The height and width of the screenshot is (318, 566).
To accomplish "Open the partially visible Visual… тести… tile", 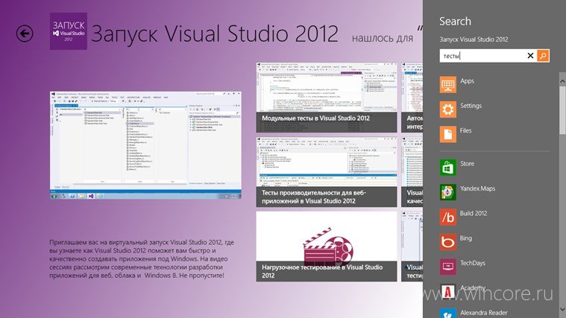I will click(412, 247).
